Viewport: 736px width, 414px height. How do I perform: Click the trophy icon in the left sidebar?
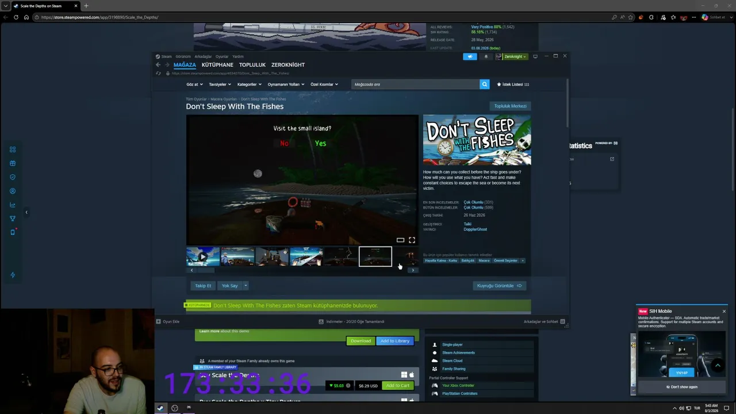click(13, 218)
